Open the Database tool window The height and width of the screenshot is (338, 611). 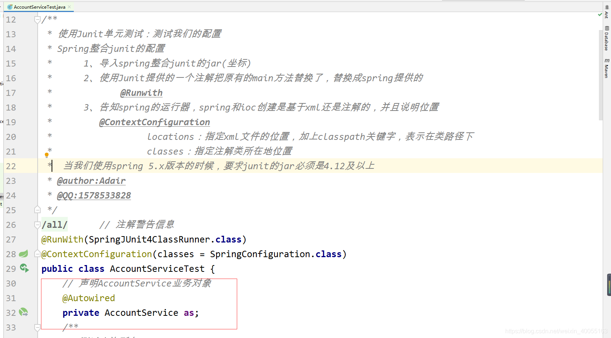click(x=606, y=38)
